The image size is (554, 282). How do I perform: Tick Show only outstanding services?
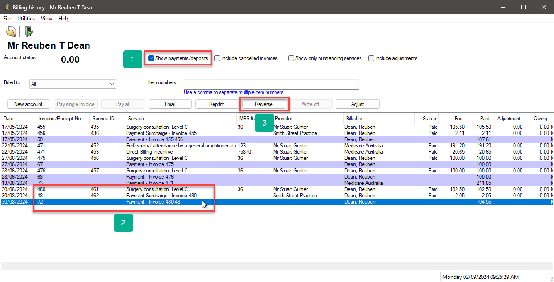(x=291, y=58)
